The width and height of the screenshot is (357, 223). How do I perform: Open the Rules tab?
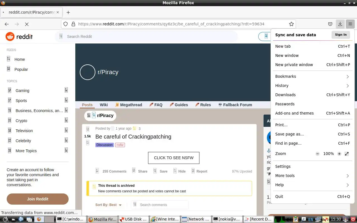click(x=203, y=105)
